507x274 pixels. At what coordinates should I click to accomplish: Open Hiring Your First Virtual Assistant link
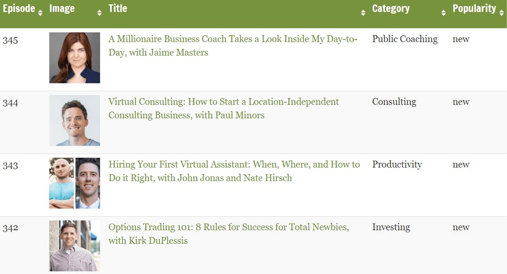pyautogui.click(x=234, y=171)
